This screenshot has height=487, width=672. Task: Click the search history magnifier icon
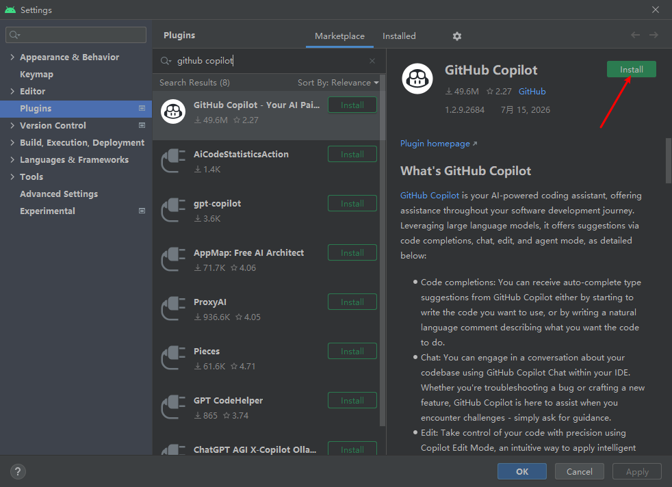[x=166, y=61]
